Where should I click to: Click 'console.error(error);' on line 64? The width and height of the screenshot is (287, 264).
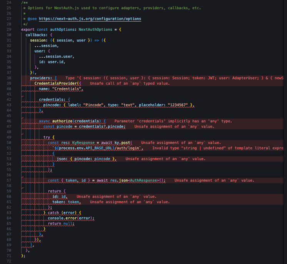click(71, 218)
